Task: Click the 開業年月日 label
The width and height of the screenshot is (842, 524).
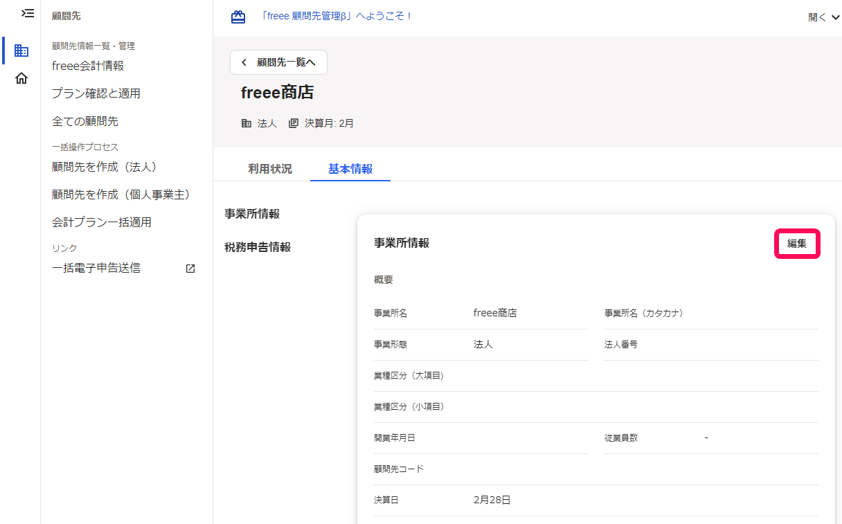Action: coord(395,437)
